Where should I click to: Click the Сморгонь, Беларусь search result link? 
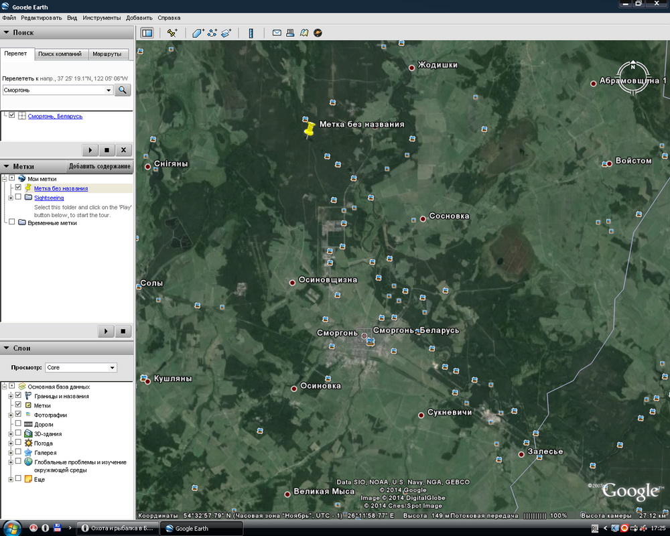click(55, 116)
